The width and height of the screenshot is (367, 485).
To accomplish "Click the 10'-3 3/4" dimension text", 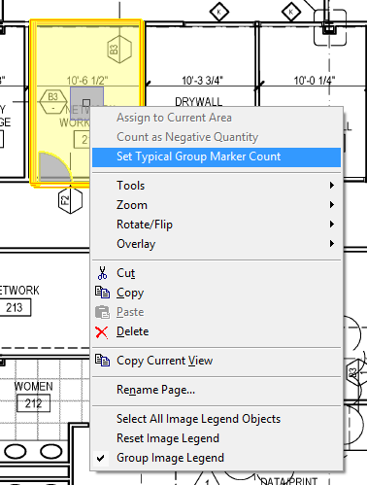I will click(202, 80).
